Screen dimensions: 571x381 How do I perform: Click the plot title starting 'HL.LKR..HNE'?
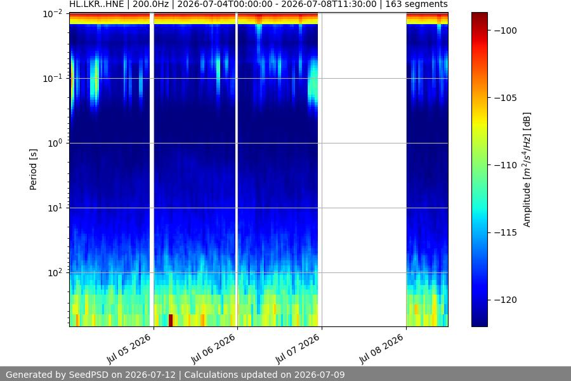(259, 4)
